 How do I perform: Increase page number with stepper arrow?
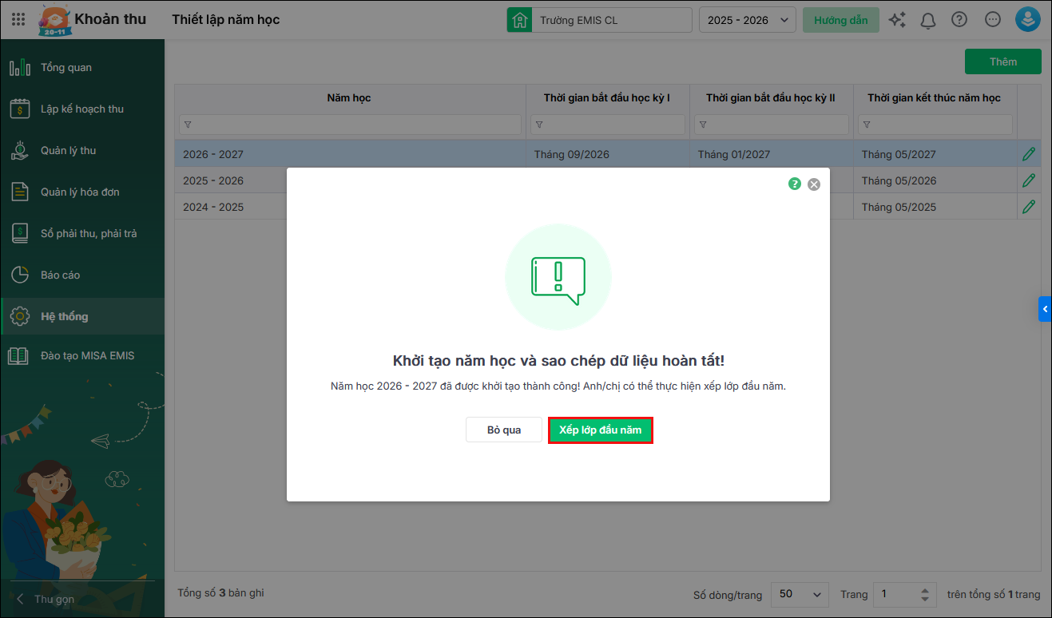[925, 590]
